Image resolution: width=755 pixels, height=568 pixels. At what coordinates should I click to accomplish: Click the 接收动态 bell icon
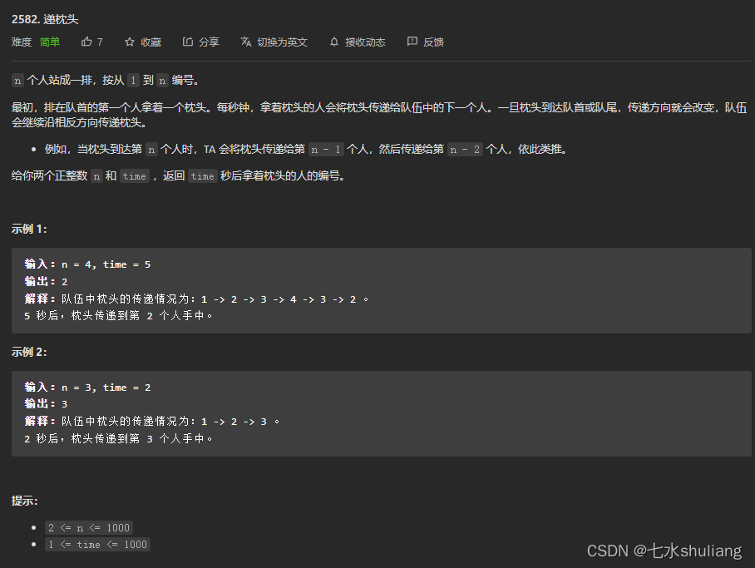click(x=333, y=42)
